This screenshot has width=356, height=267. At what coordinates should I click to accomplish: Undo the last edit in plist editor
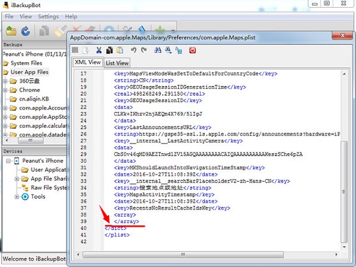(133, 50)
